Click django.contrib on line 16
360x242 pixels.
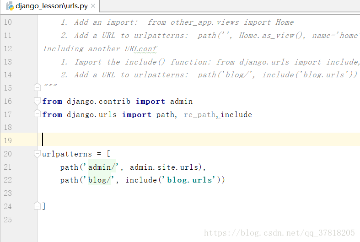(x=98, y=101)
